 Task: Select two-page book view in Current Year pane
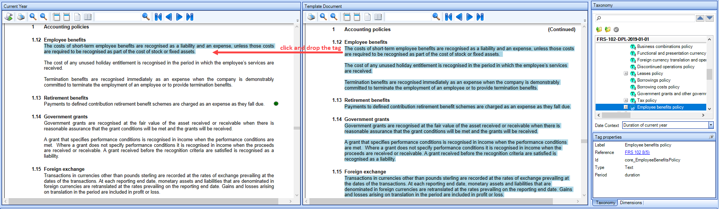pyautogui.click(x=88, y=17)
